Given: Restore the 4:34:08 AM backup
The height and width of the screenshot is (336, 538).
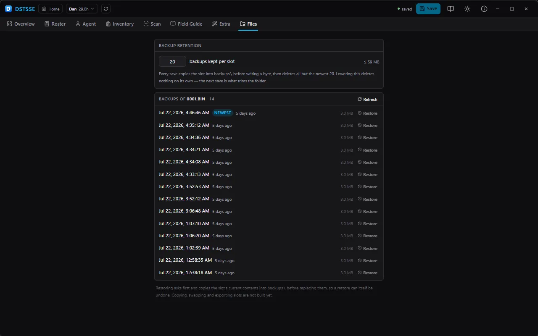Looking at the screenshot, I should pyautogui.click(x=367, y=162).
